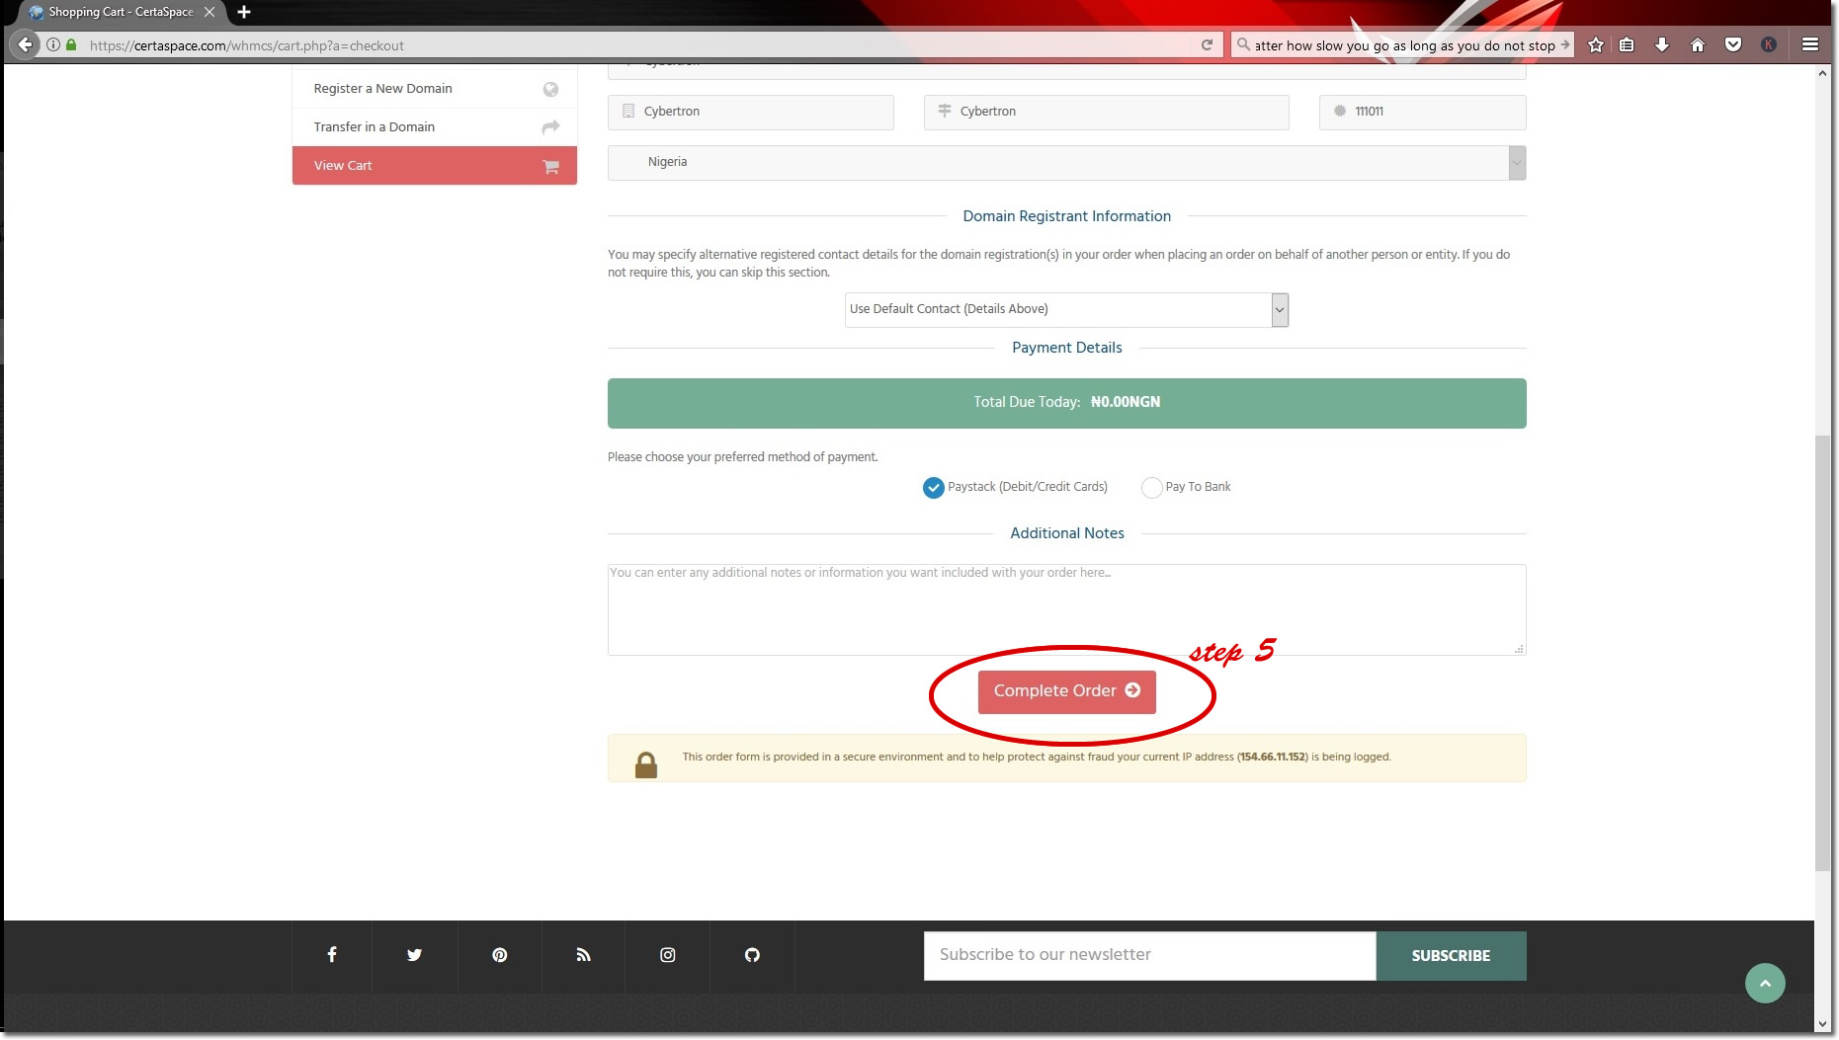Click Domain Registrant Information heading
This screenshot has width=1839, height=1040.
pyautogui.click(x=1067, y=216)
